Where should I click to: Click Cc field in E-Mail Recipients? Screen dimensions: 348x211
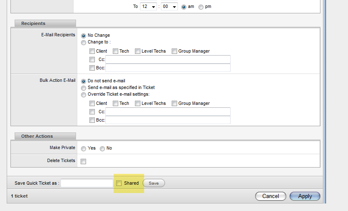(x=168, y=59)
